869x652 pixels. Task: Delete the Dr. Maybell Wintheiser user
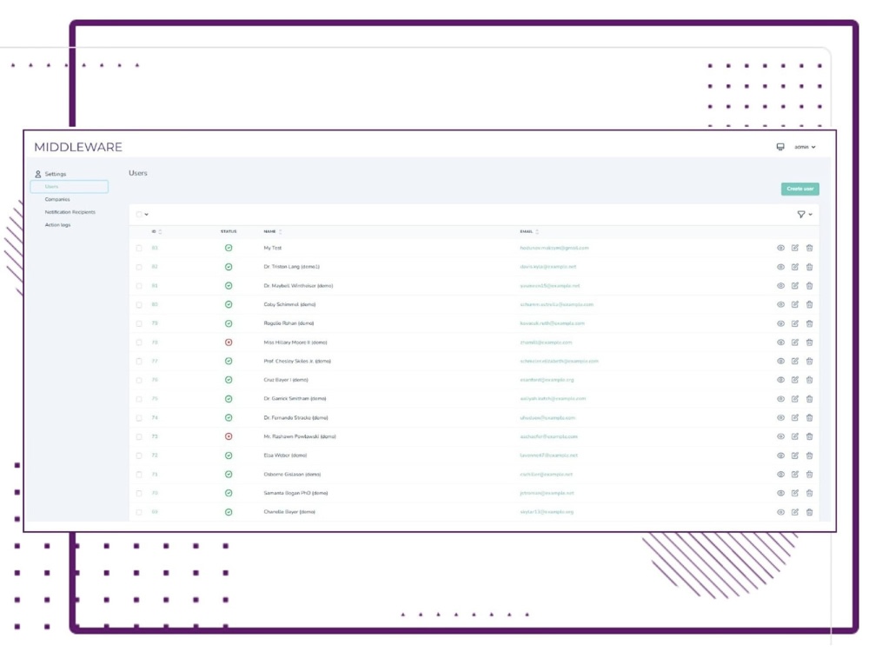click(809, 285)
